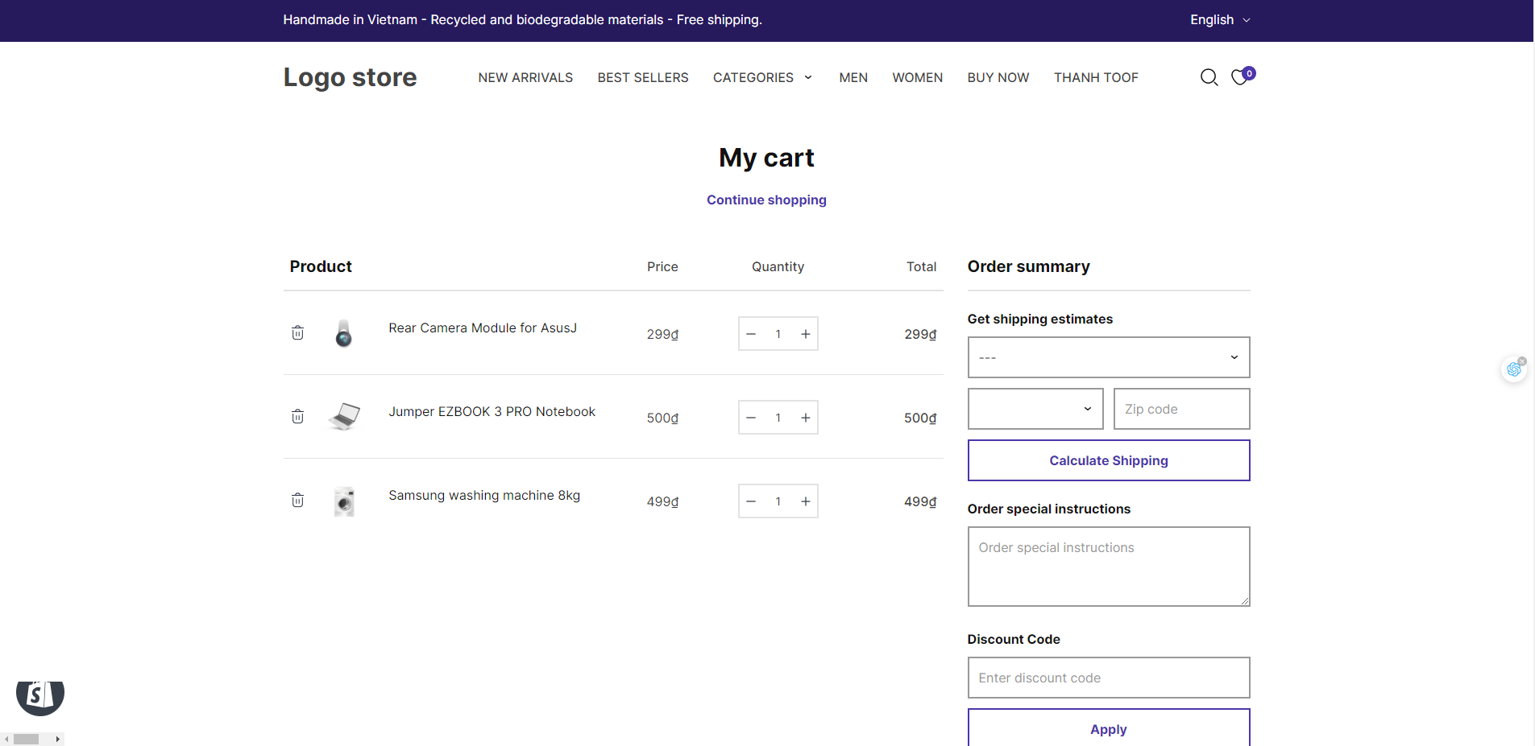Click the announcement bar free shipping text
Viewport: 1535px width, 746px height.
click(522, 19)
